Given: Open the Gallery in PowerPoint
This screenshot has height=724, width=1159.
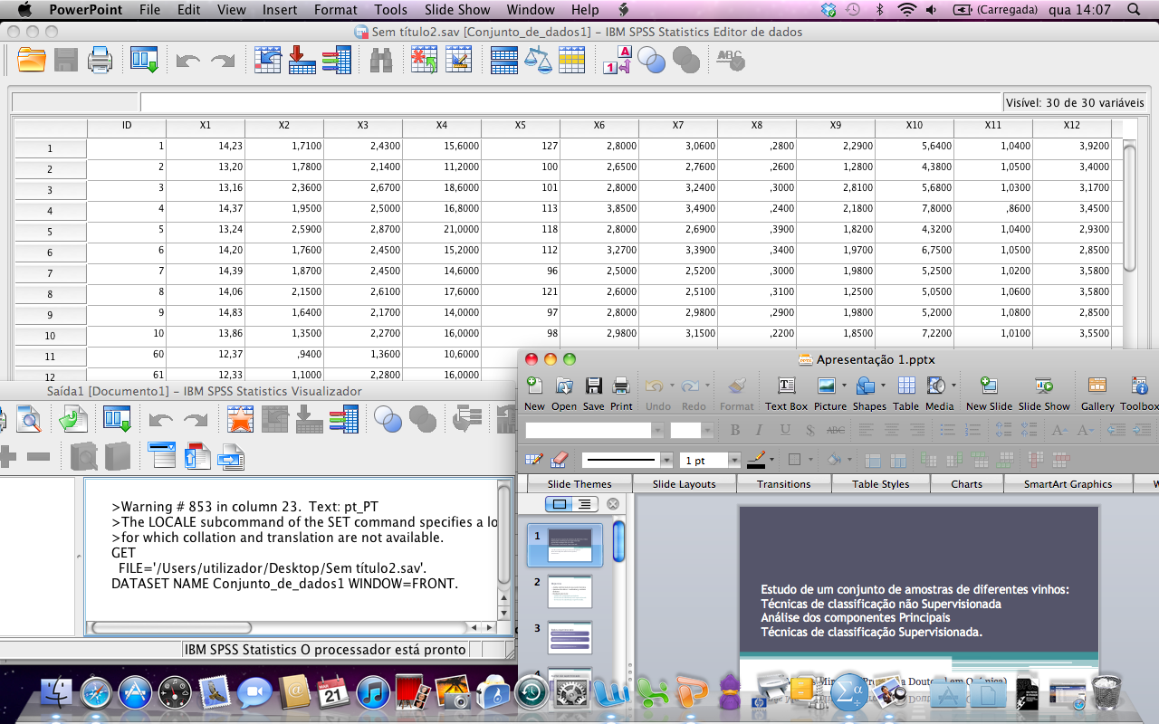Looking at the screenshot, I should pos(1097,393).
